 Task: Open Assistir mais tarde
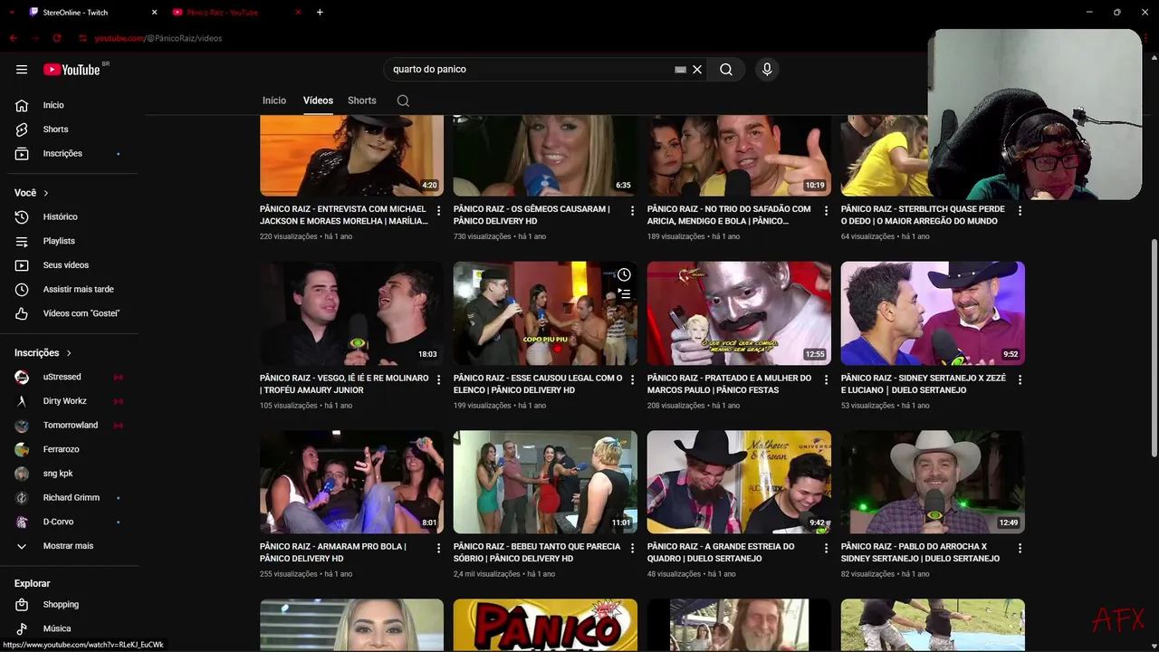tap(71, 290)
